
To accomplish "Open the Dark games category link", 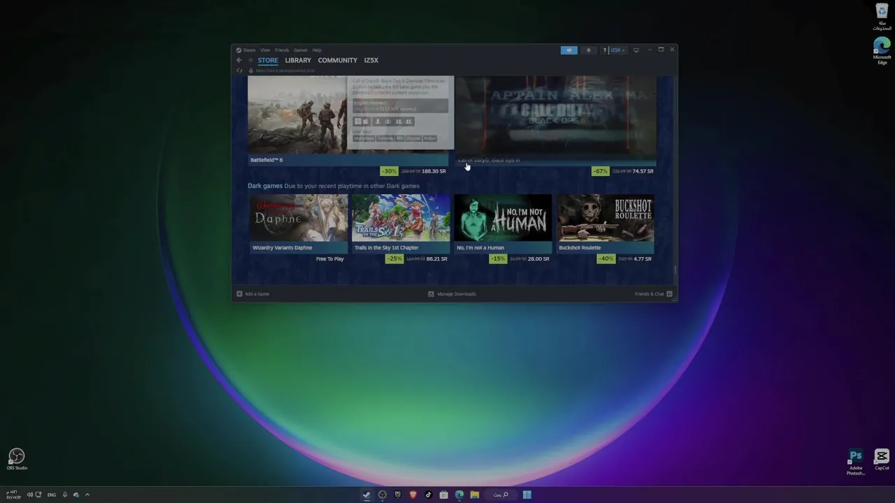I will 265,186.
